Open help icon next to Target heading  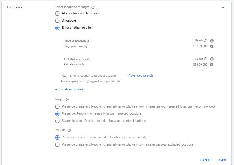point(67,99)
